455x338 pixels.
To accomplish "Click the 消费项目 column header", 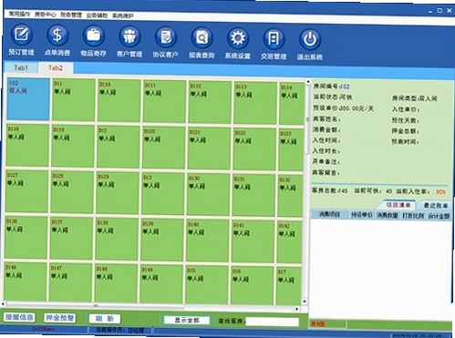I will [329, 214].
